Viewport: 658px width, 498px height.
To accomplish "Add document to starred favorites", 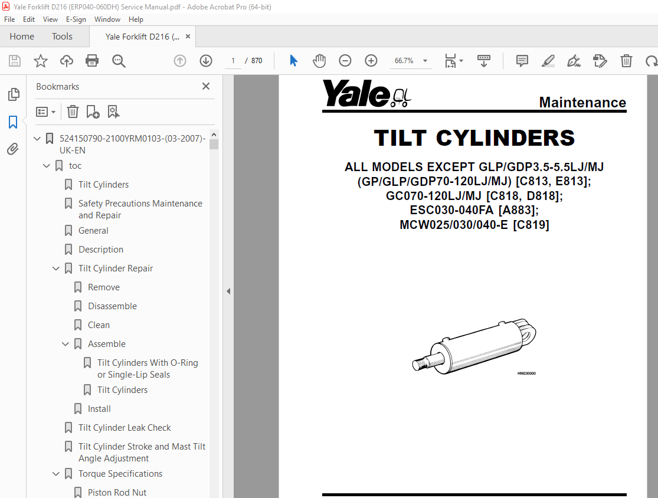I will coord(41,61).
